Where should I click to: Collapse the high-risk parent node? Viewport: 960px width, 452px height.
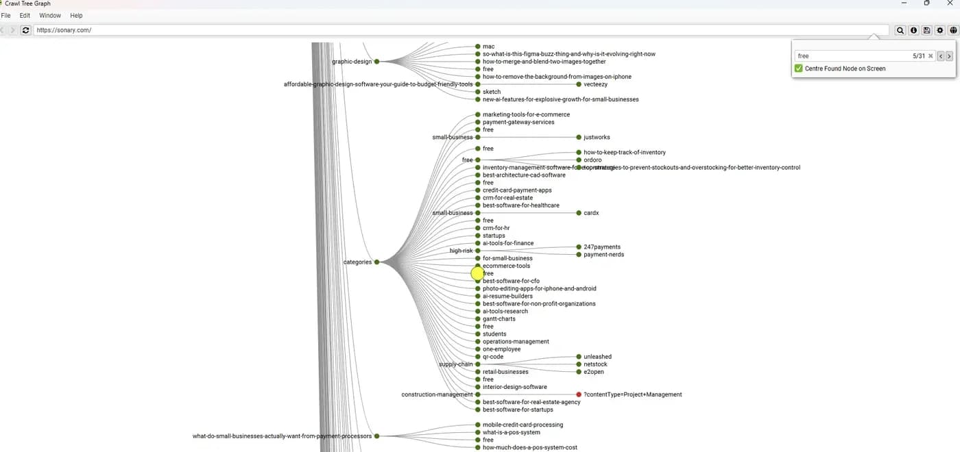(477, 251)
